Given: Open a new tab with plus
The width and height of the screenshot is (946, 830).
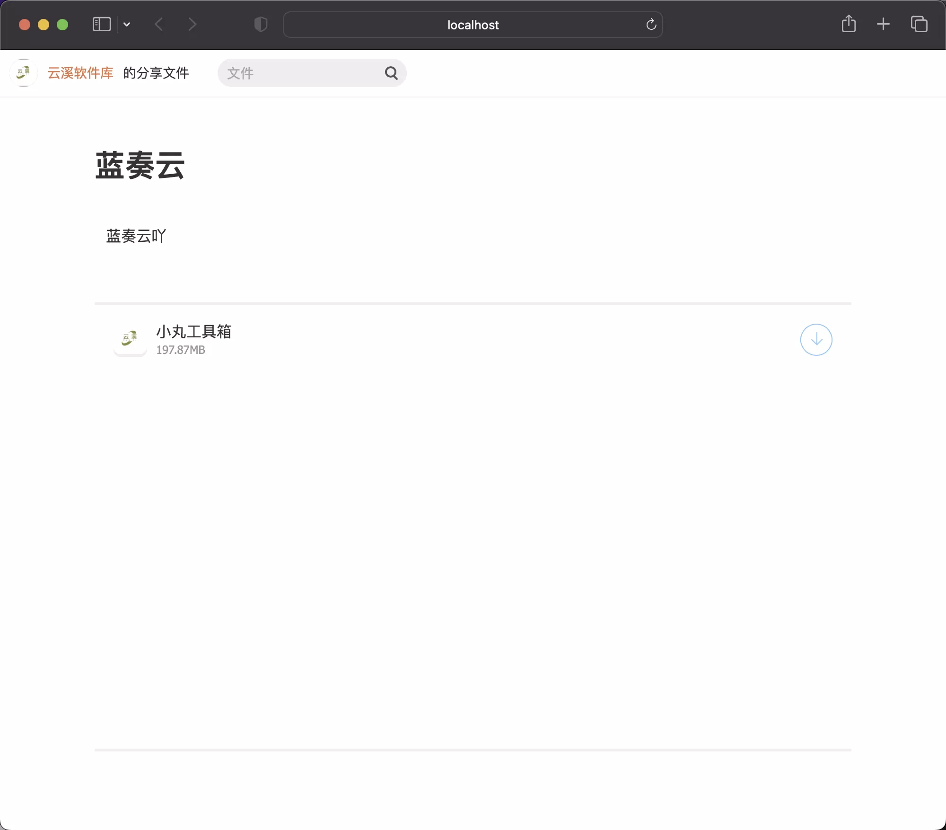Looking at the screenshot, I should [x=883, y=24].
